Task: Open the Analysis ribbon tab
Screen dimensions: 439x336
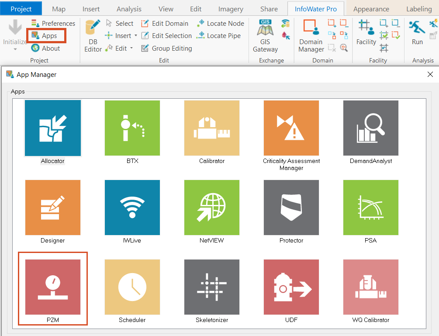Action: click(x=129, y=9)
